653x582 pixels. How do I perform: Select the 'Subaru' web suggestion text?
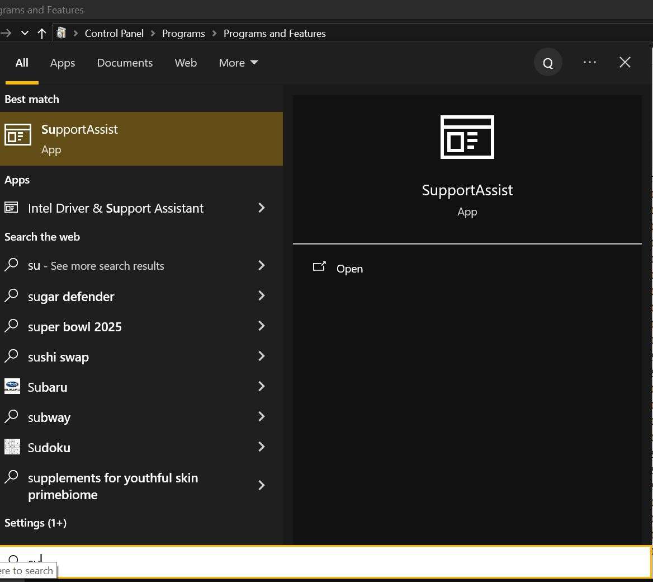(x=48, y=387)
